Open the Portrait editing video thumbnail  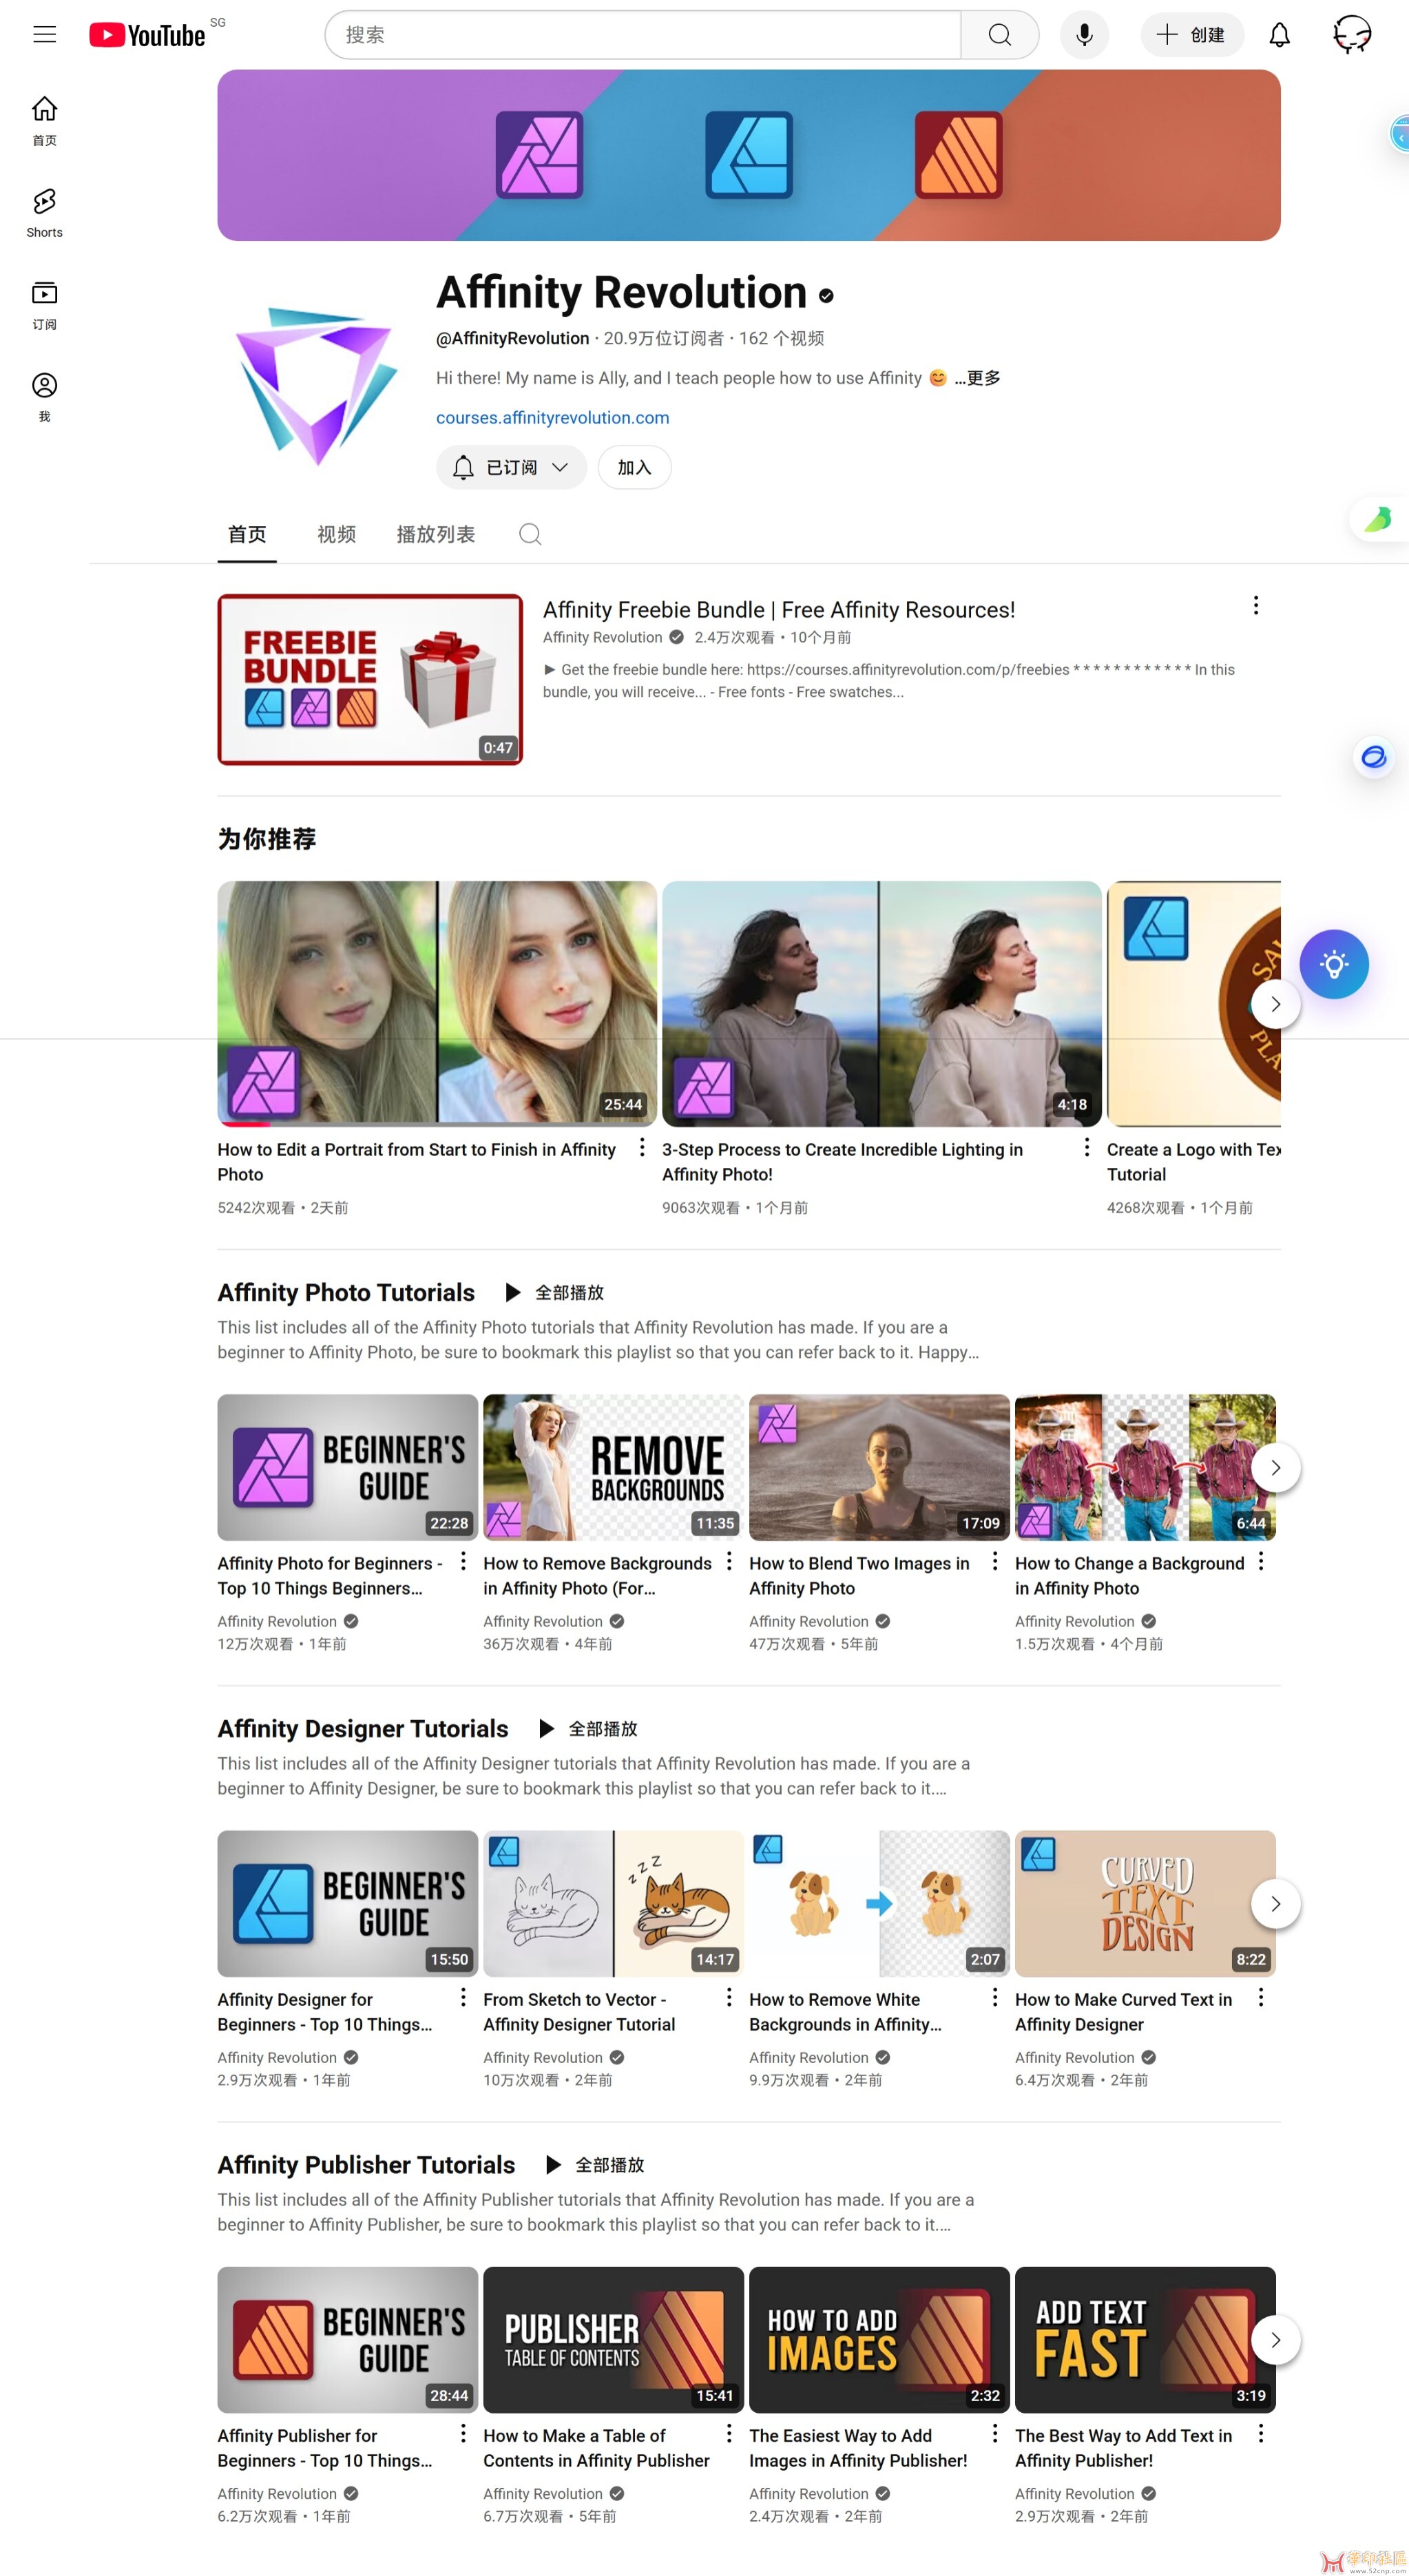pyautogui.click(x=437, y=1004)
